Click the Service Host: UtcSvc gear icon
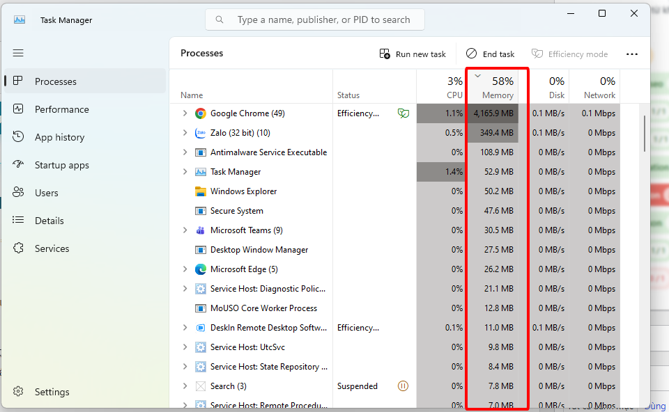This screenshot has height=412, width=669. click(201, 347)
